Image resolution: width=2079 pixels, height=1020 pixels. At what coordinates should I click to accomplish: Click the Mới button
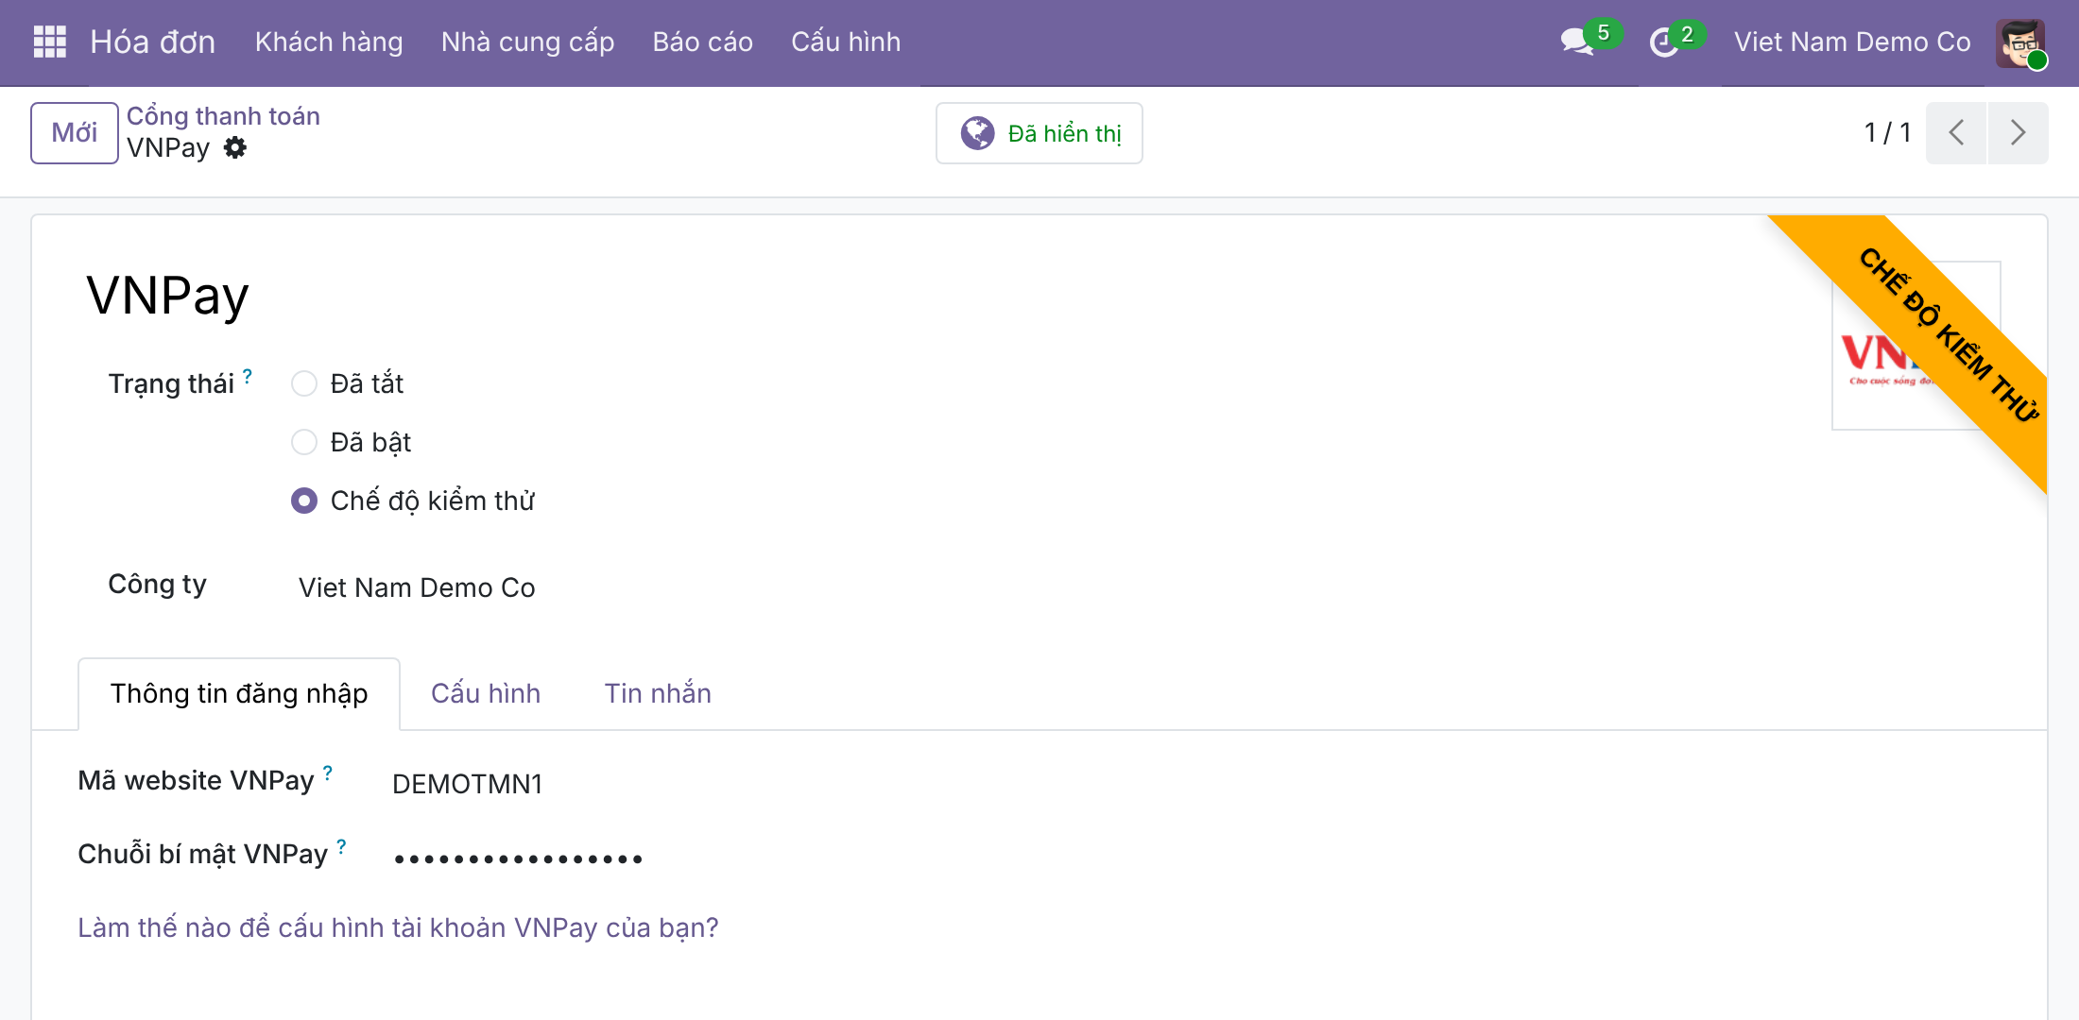75,133
